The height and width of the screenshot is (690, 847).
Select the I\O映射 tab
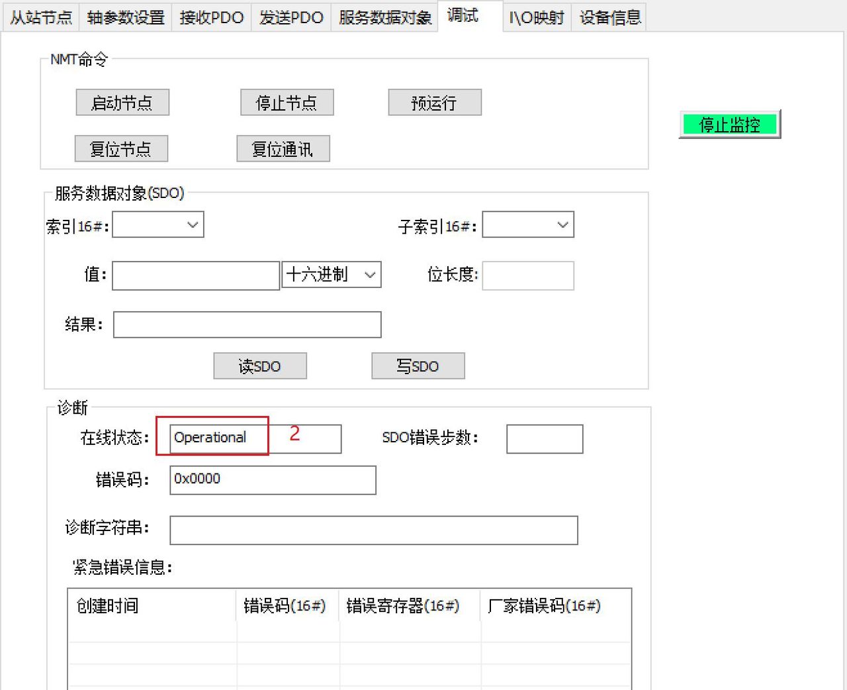[x=536, y=17]
